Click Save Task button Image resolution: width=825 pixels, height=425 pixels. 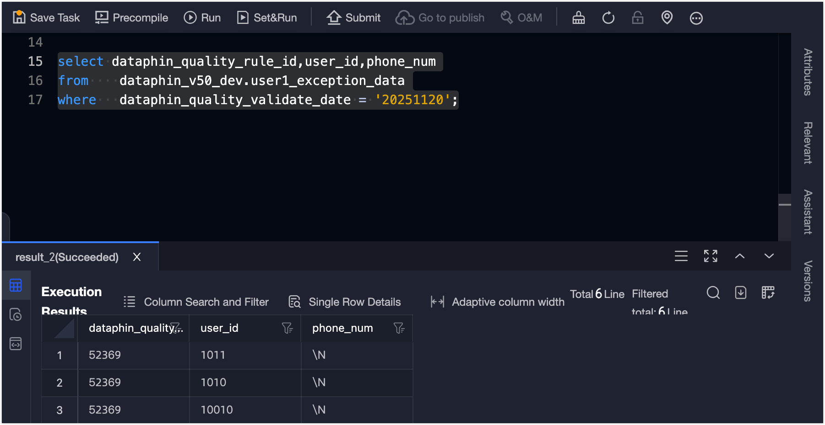pyautogui.click(x=46, y=18)
